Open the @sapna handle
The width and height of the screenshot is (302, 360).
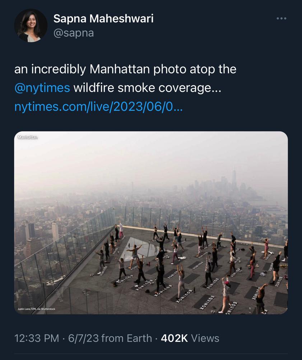pyautogui.click(x=74, y=33)
